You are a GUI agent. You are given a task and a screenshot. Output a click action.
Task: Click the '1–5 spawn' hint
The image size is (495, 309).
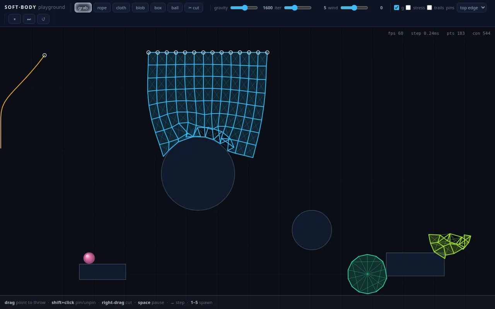[x=201, y=302]
